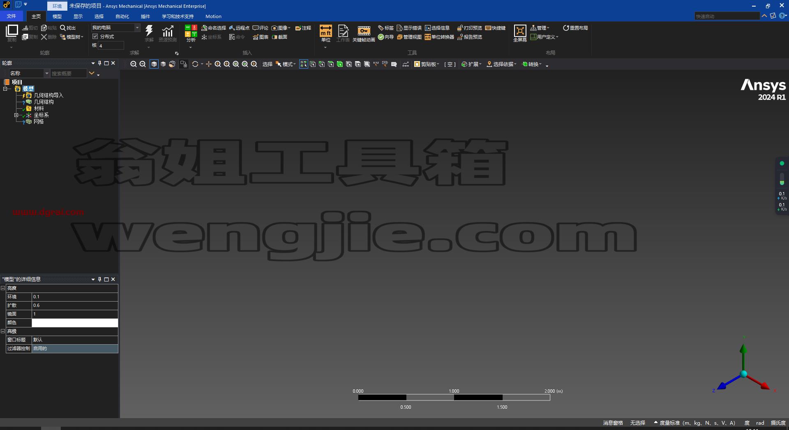The height and width of the screenshot is (430, 789).
Task: Select the 网格 mesh tree item
Action: pos(39,121)
